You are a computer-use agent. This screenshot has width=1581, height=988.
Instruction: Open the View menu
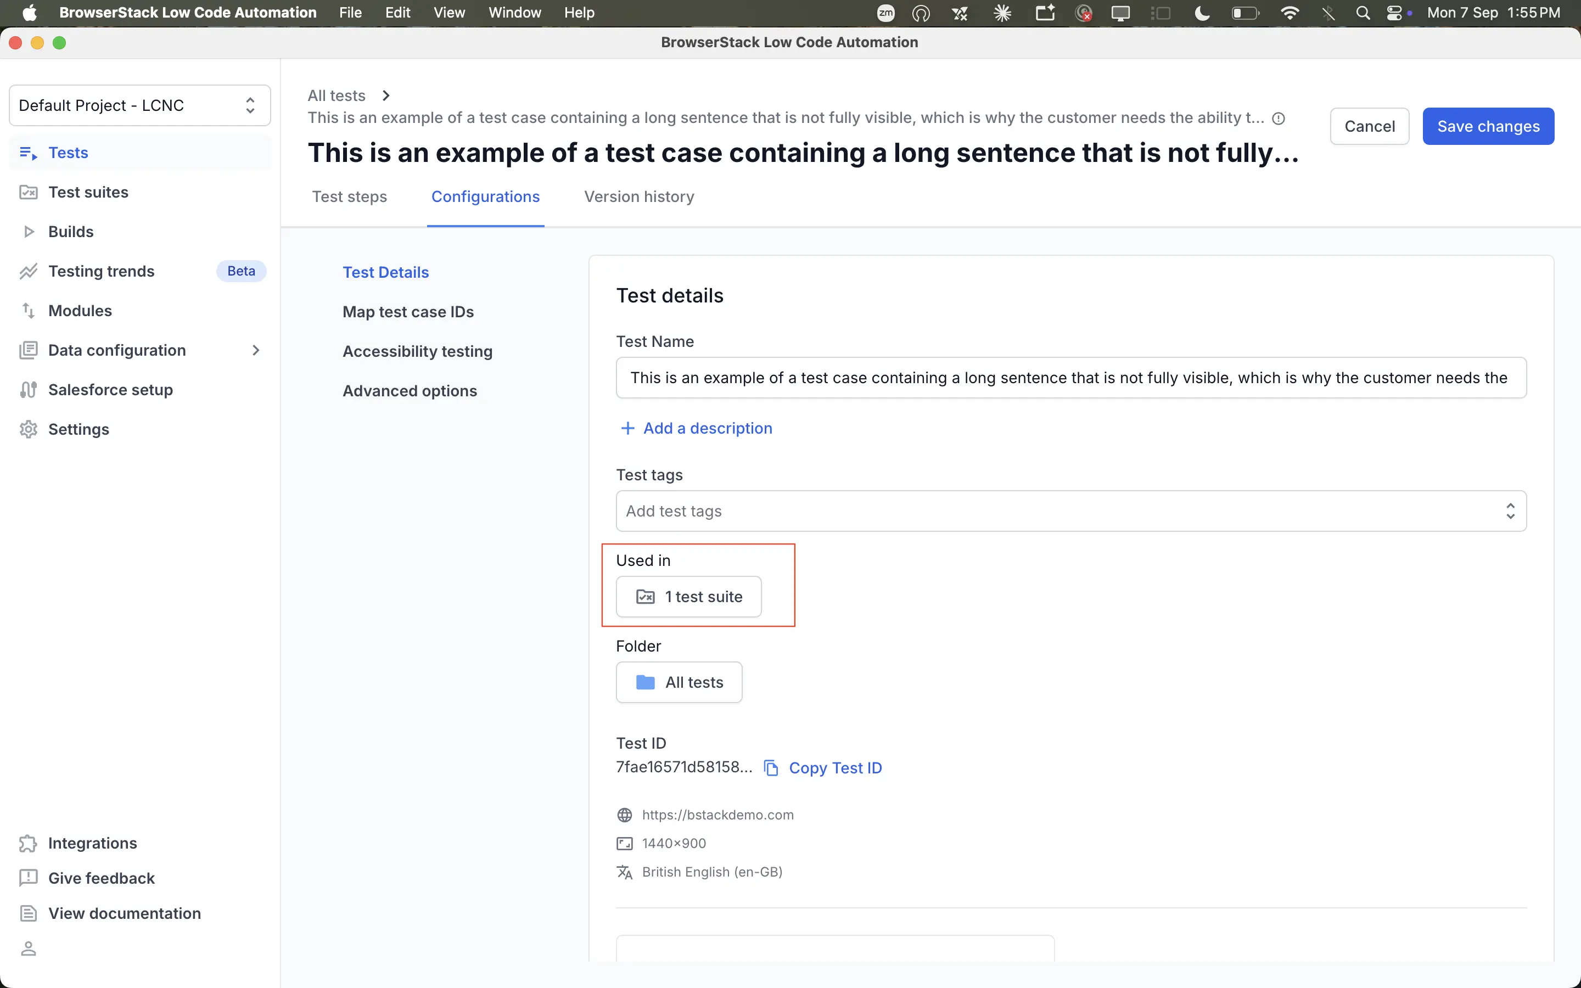coord(450,13)
